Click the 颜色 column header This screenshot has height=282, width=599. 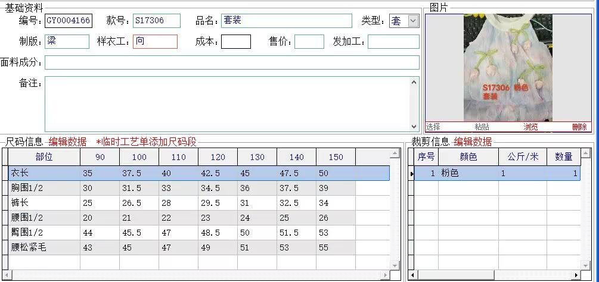(468, 156)
